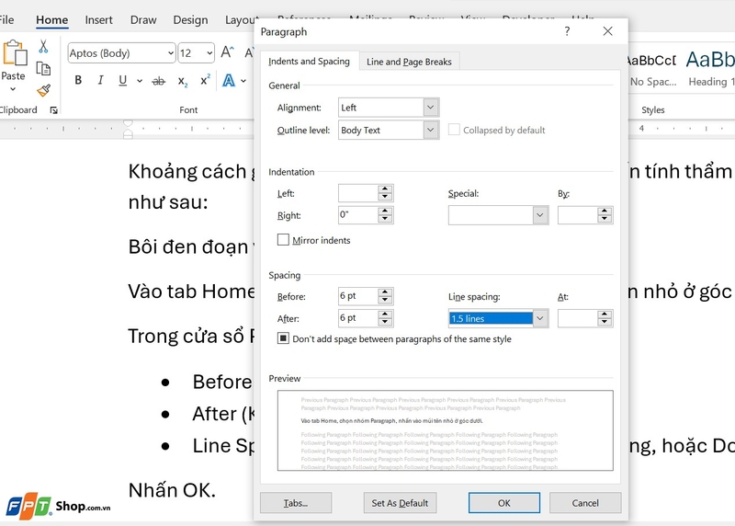Click the Cancel button
This screenshot has height=526, width=735.
click(x=585, y=503)
